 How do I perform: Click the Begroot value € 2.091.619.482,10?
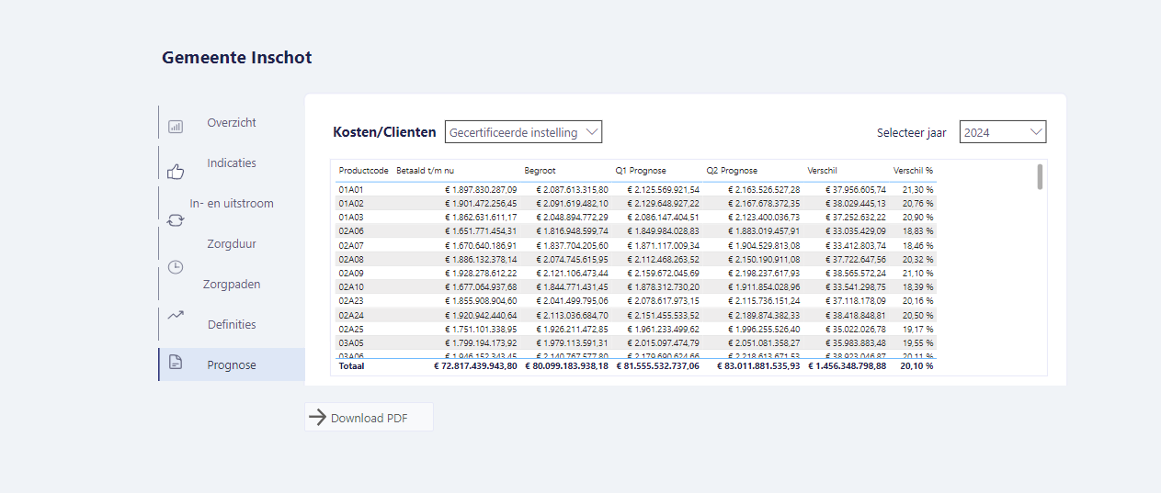click(x=572, y=203)
